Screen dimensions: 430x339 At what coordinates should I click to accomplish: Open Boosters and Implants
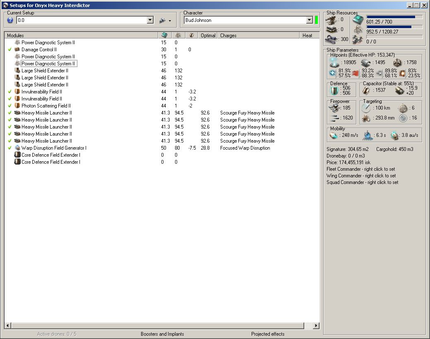pos(162,334)
